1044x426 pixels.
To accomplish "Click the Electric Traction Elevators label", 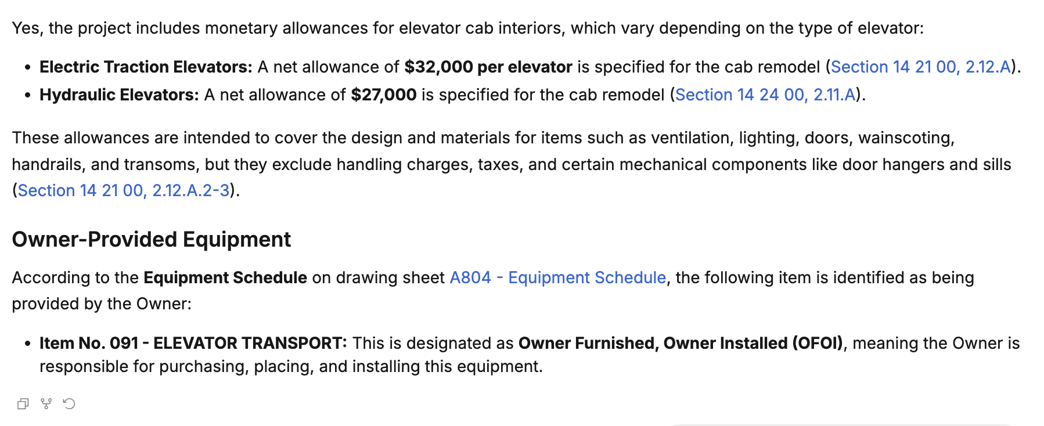I will tap(145, 67).
